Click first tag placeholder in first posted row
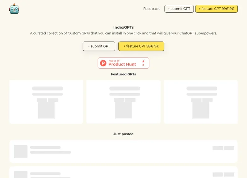The width and height of the screenshot is (247, 178). [218, 148]
